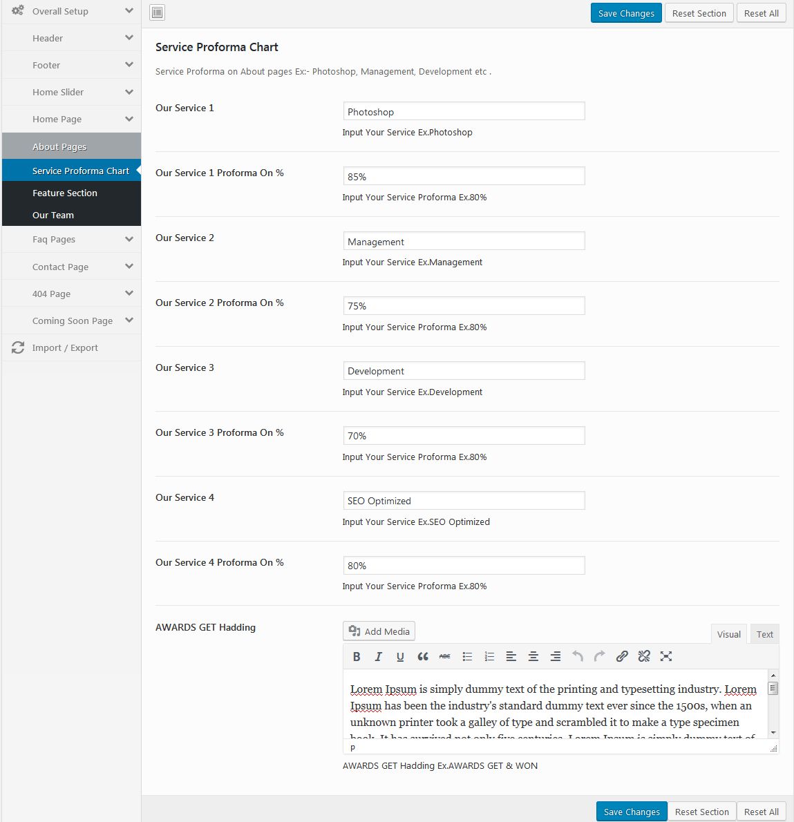
Task: Click the blockquote icon
Action: 422,656
